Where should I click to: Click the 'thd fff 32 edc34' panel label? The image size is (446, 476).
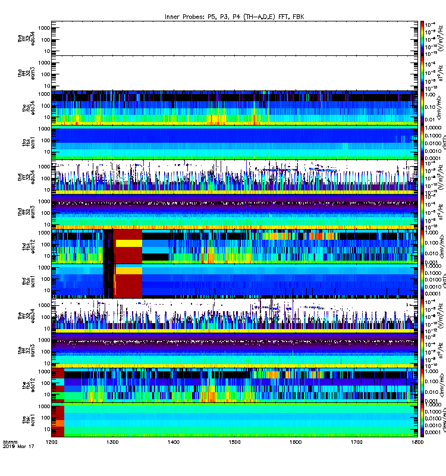tap(26, 177)
